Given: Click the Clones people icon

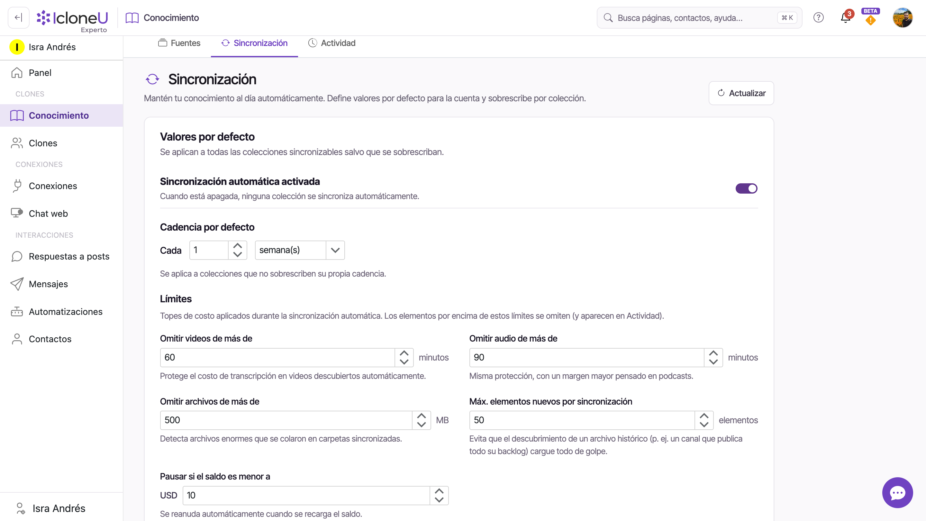Looking at the screenshot, I should pyautogui.click(x=17, y=143).
